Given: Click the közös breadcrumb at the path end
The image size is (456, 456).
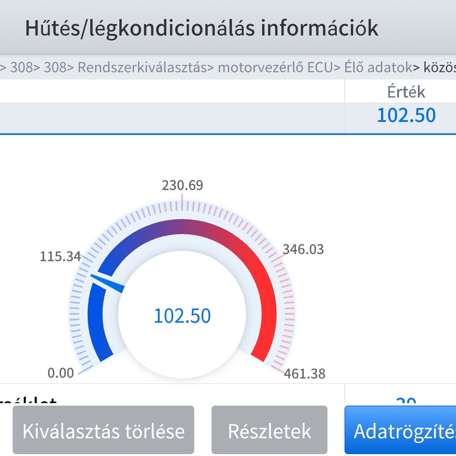Looking at the screenshot, I should 440,67.
